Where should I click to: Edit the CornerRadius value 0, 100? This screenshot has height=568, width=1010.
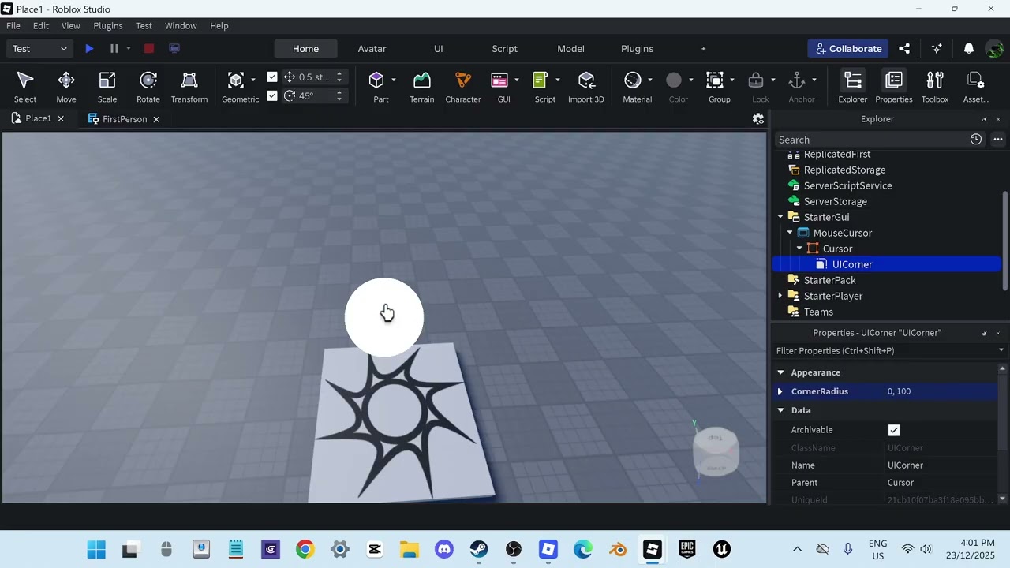tap(942, 391)
